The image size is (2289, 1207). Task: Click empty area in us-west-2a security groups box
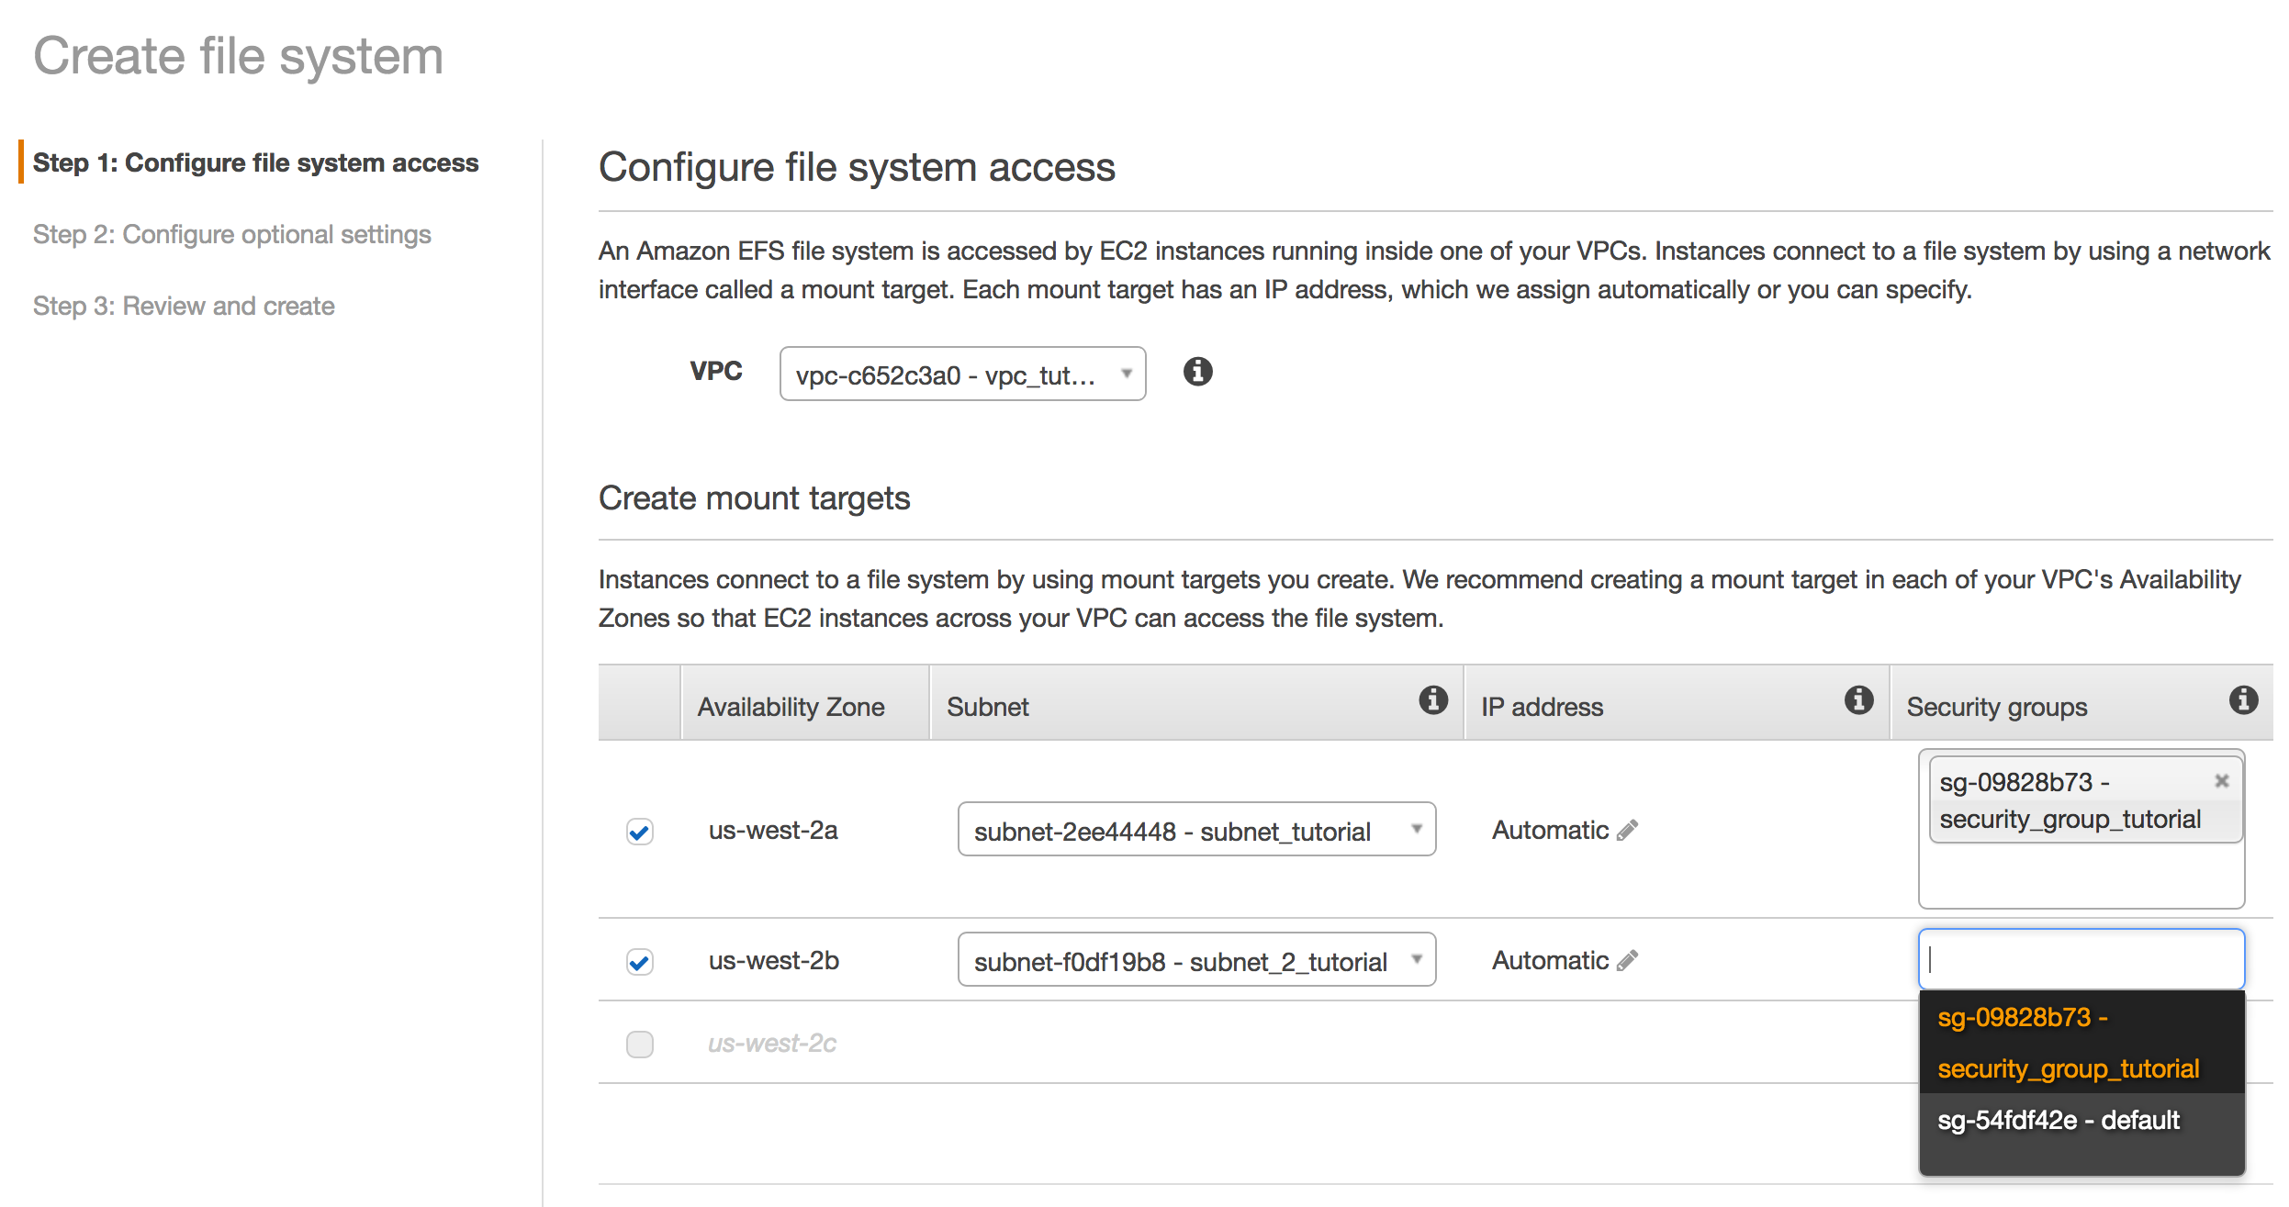[2081, 877]
